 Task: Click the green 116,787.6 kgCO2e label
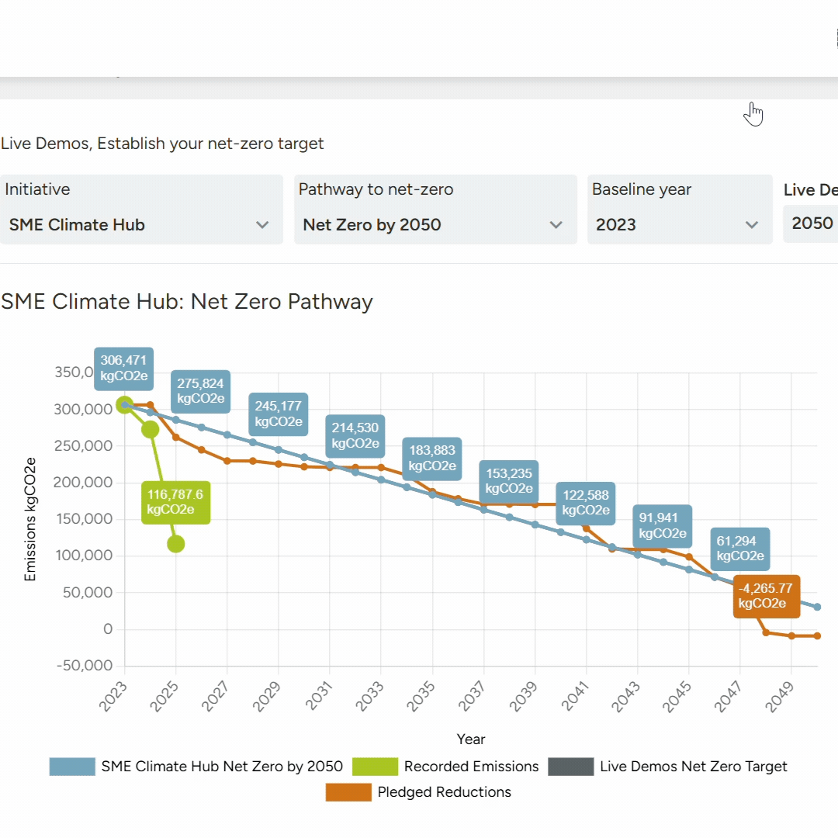[176, 502]
